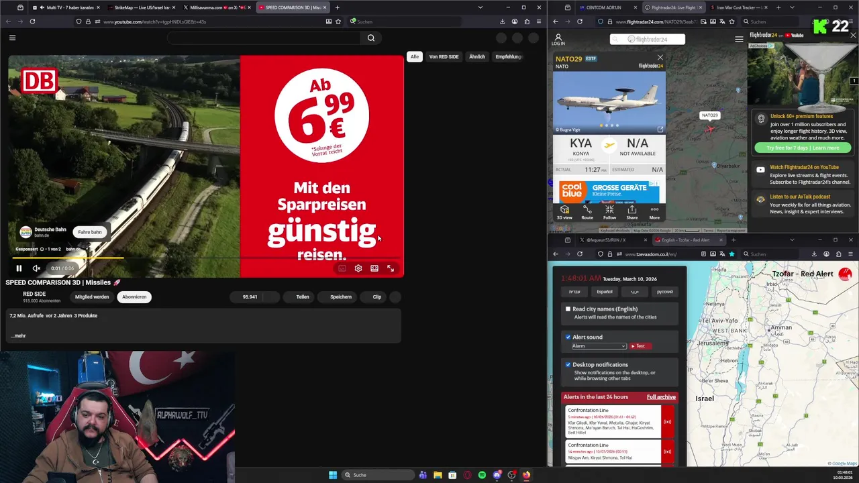Expand video description with '...mehr'
859x483 pixels.
click(x=19, y=335)
